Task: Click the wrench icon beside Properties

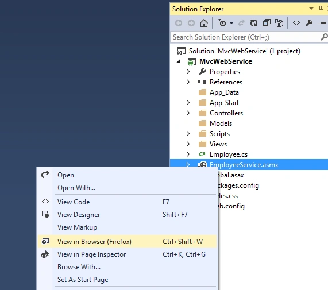Action: 203,72
